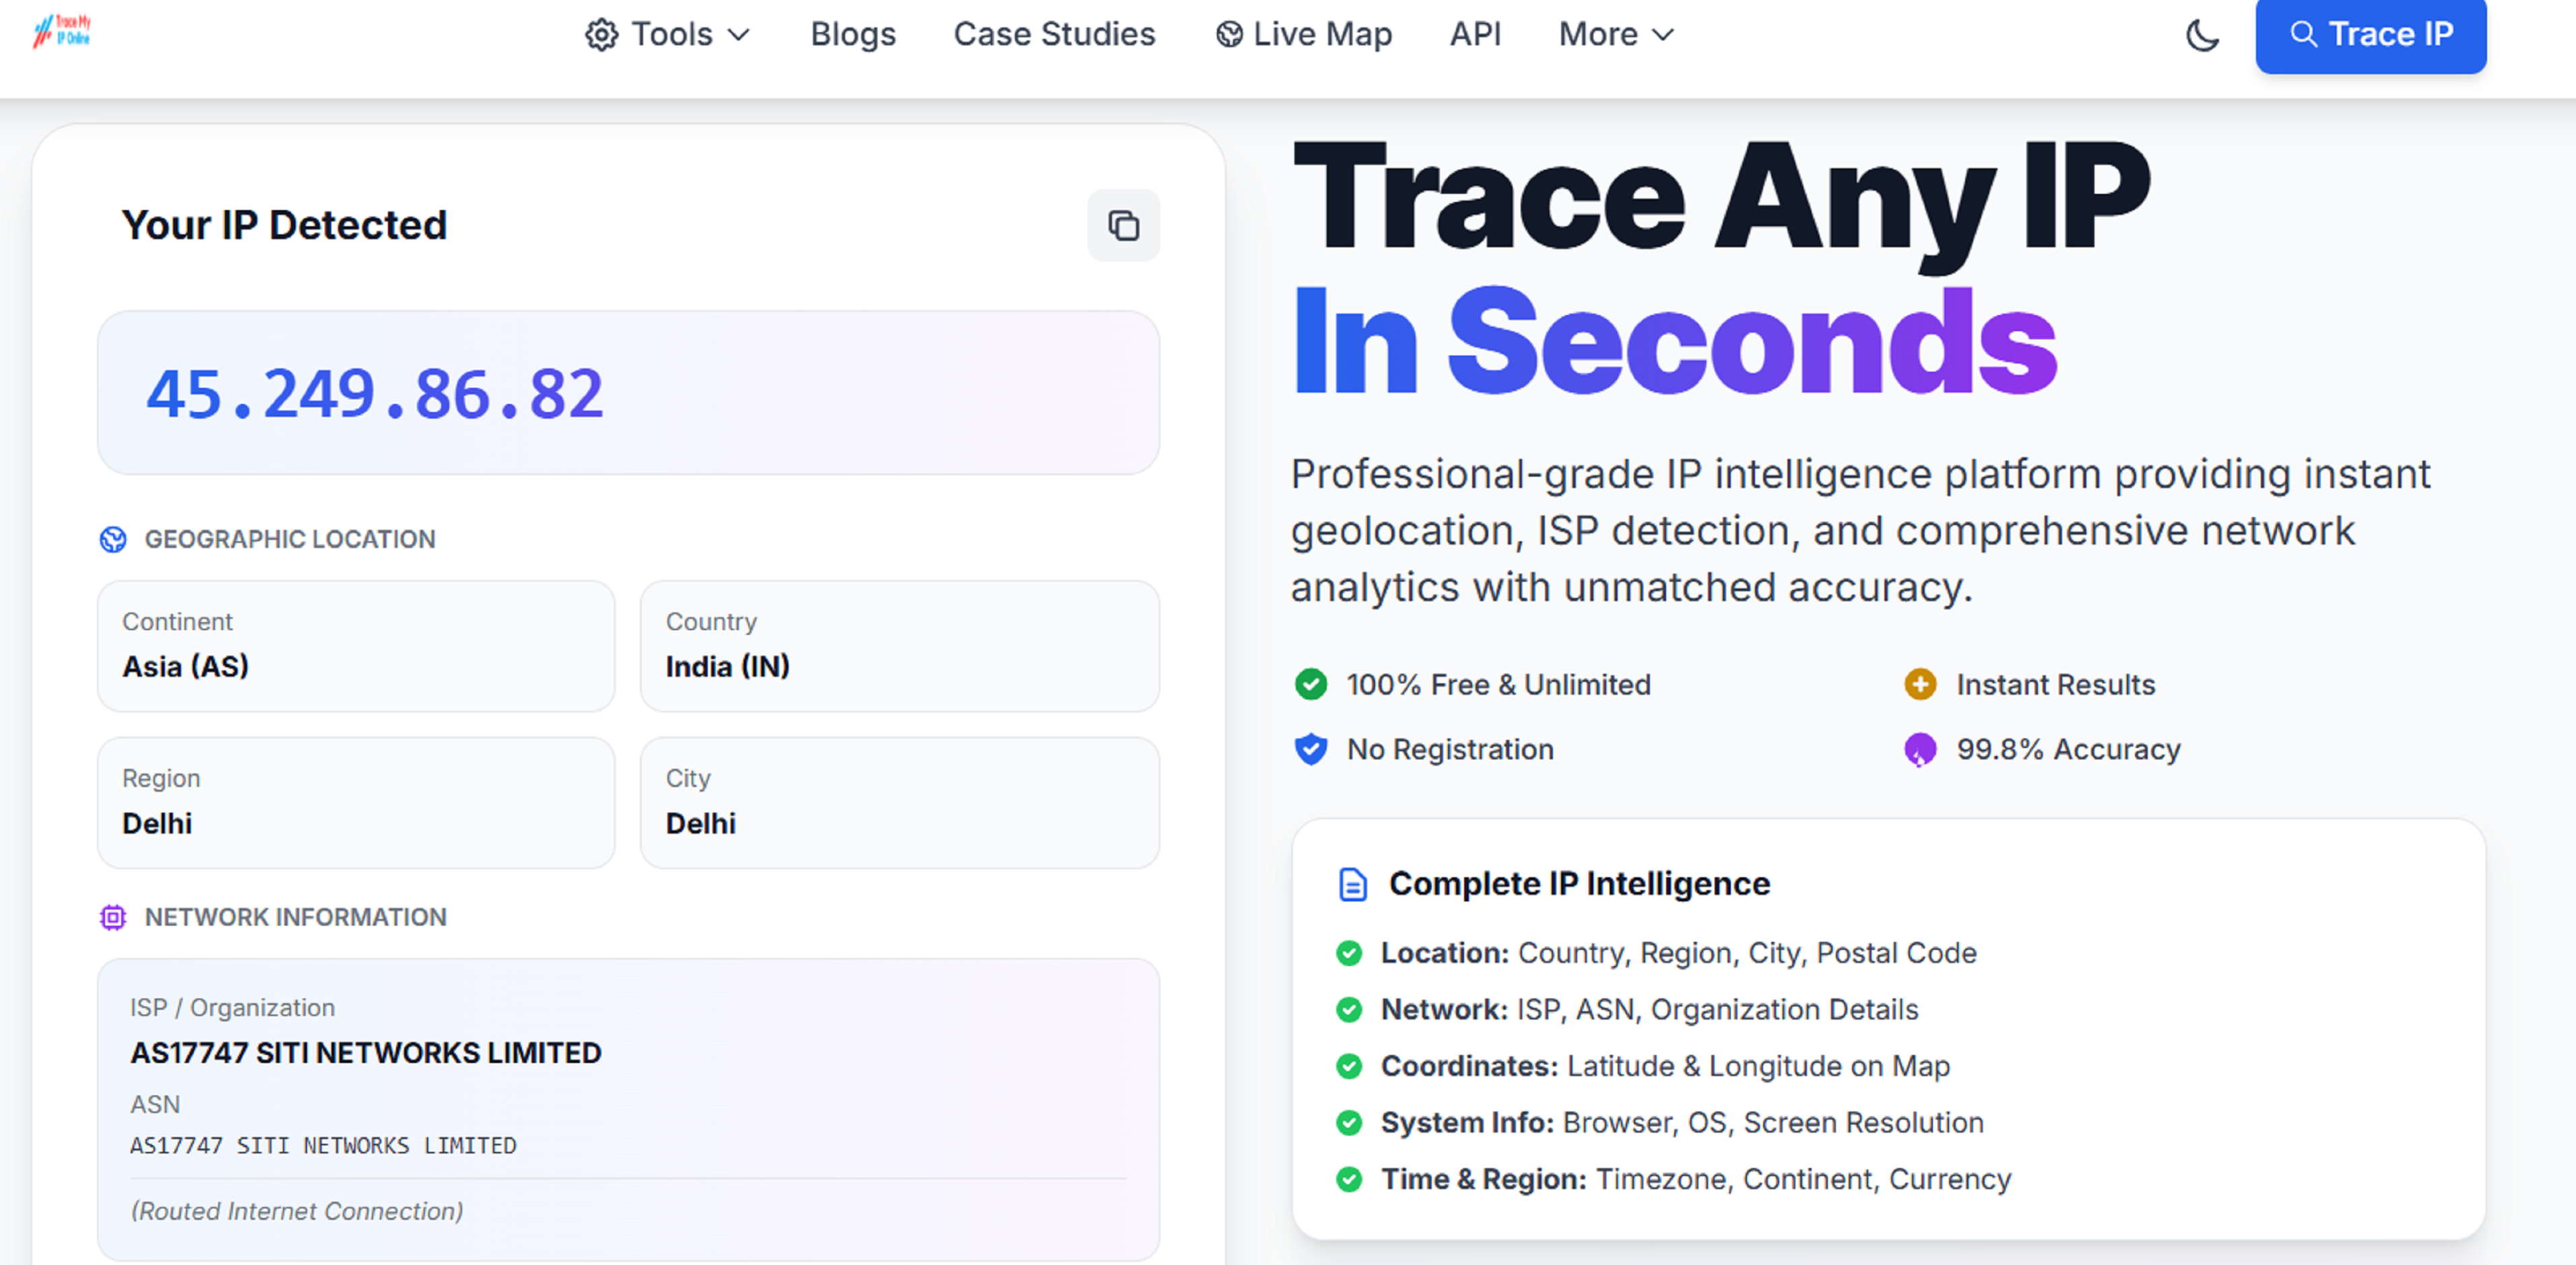
Task: Switch to Case Studies
Action: pyautogui.click(x=1054, y=34)
